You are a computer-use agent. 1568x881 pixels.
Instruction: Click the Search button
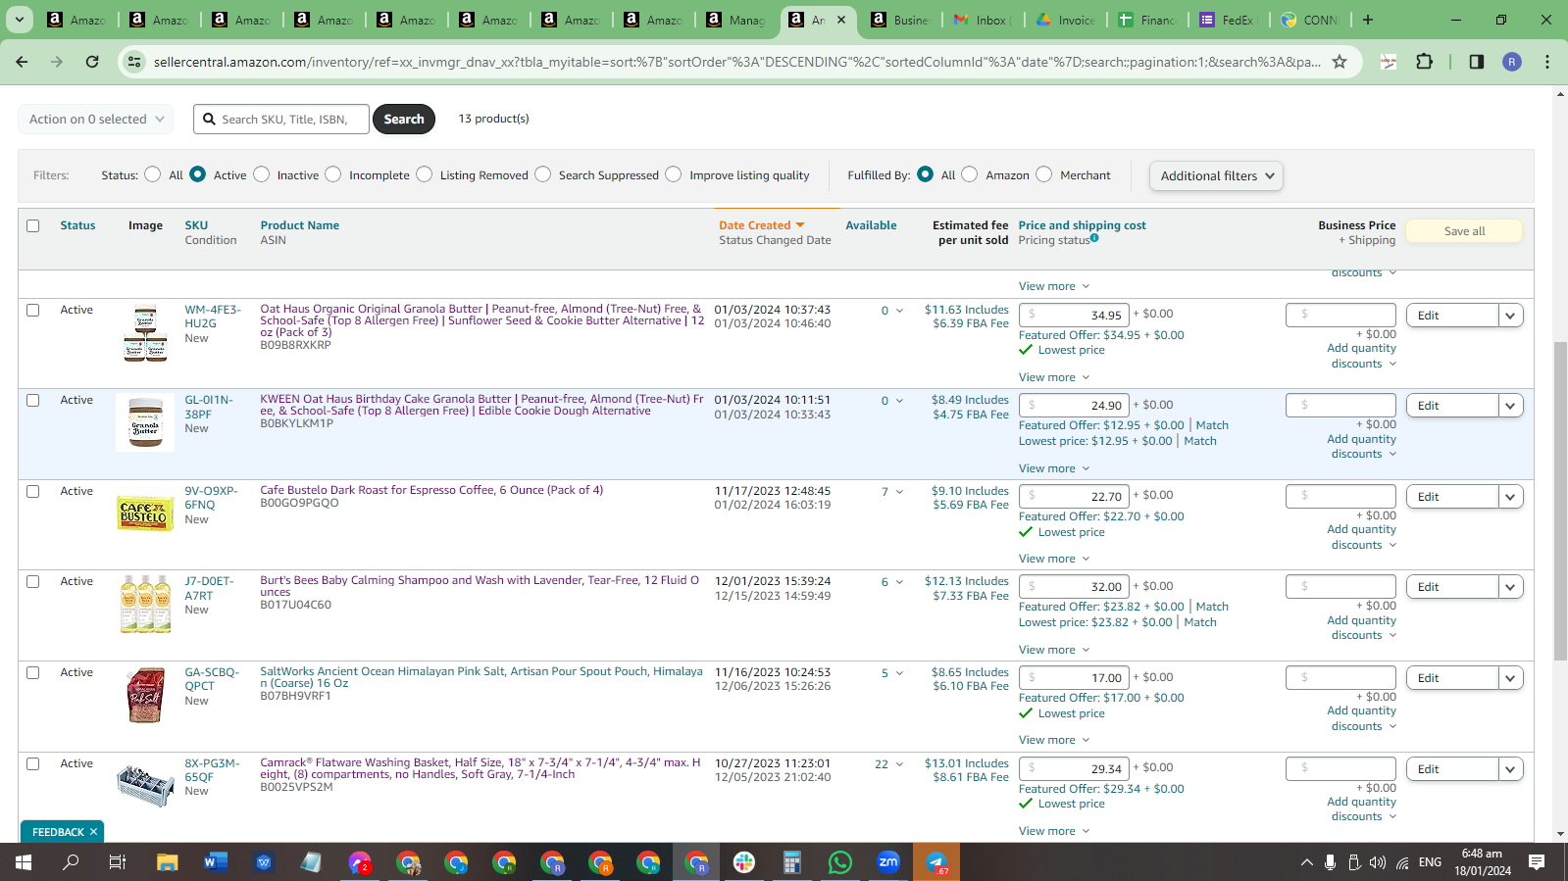tap(404, 120)
